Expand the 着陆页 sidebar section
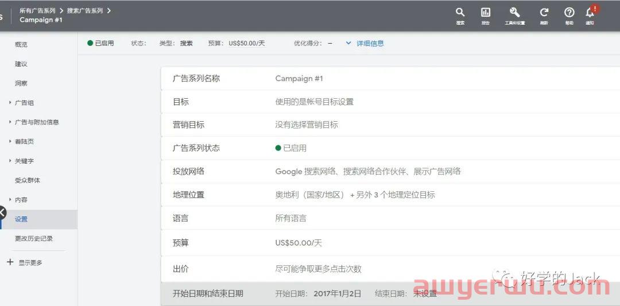620x306 pixels. click(x=10, y=142)
